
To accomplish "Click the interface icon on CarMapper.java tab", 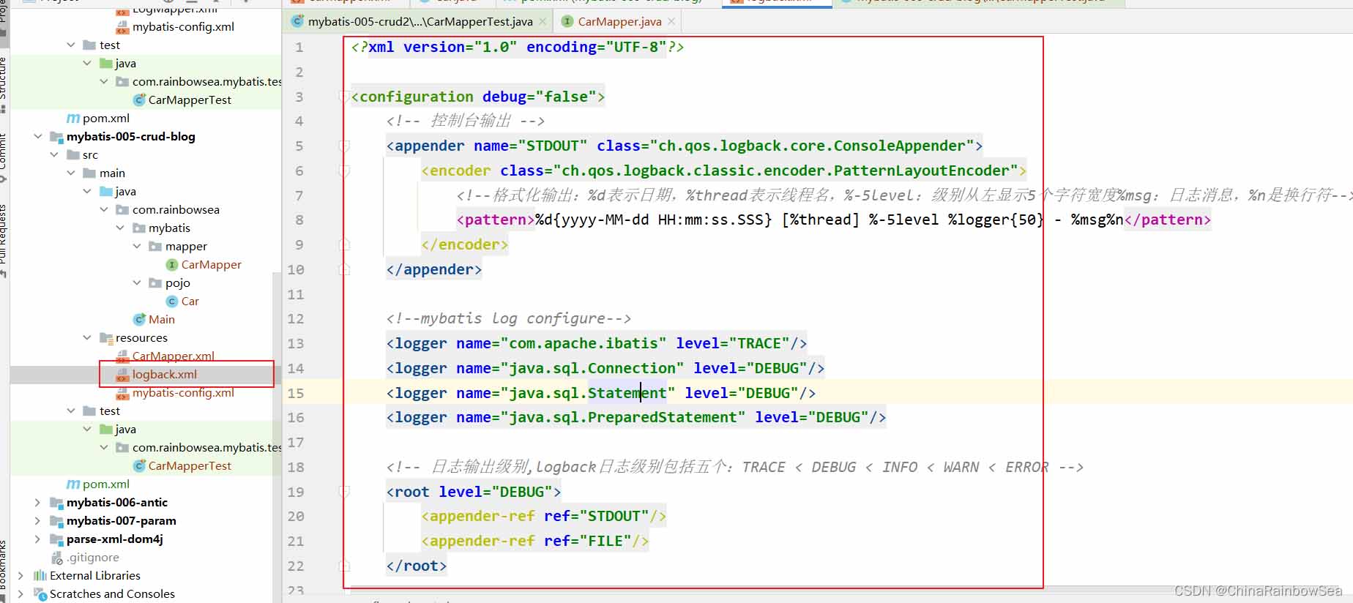I will (567, 22).
